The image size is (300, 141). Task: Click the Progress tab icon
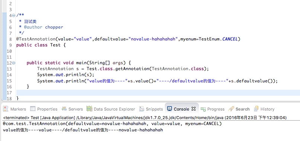coord(203,109)
